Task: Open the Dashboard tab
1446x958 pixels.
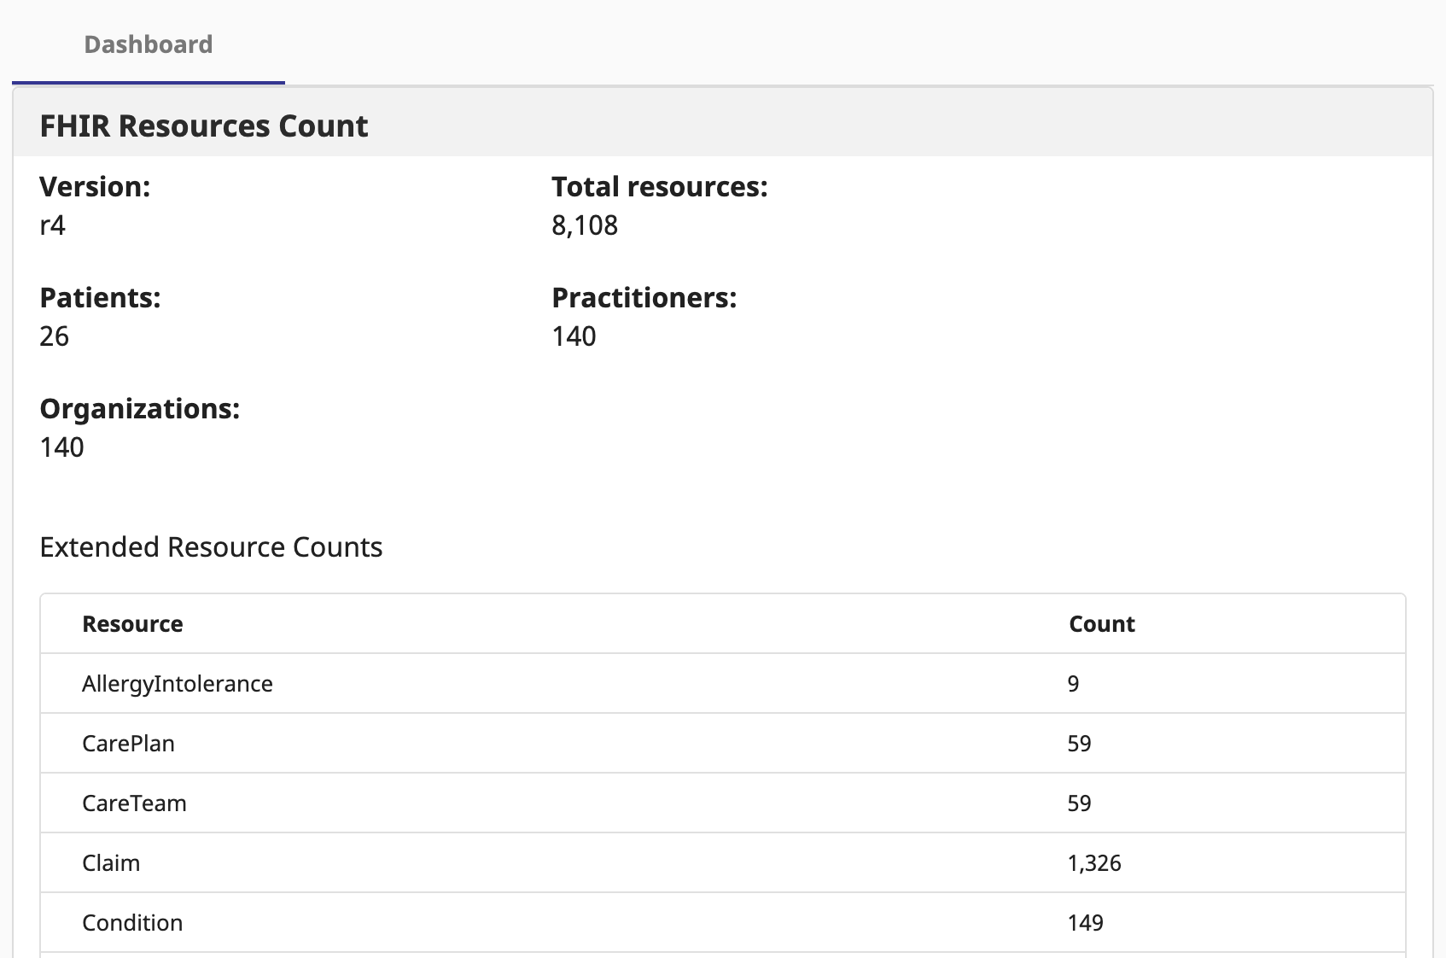Action: [x=148, y=44]
